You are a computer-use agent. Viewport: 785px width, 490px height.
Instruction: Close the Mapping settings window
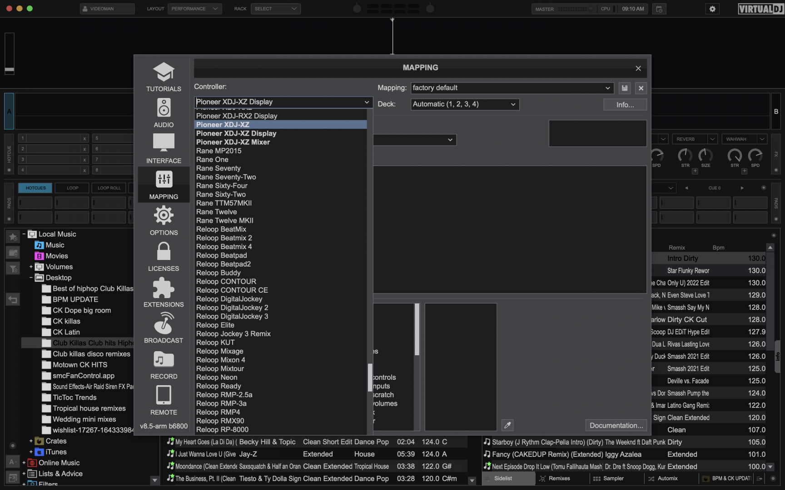click(x=638, y=68)
